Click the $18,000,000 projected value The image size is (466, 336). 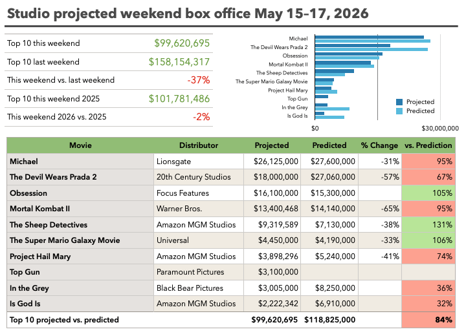point(276,177)
